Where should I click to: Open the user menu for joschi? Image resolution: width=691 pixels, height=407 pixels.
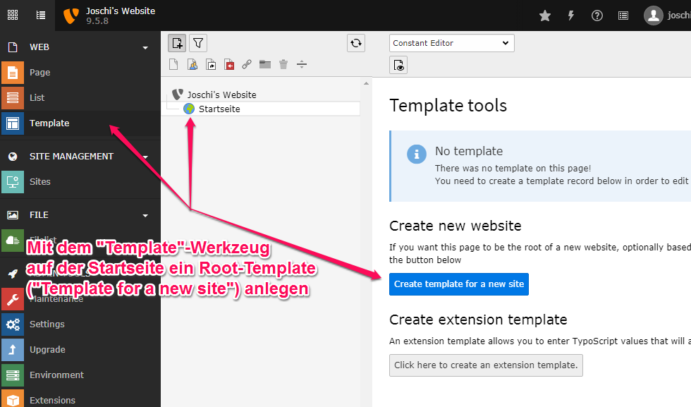pyautogui.click(x=654, y=15)
